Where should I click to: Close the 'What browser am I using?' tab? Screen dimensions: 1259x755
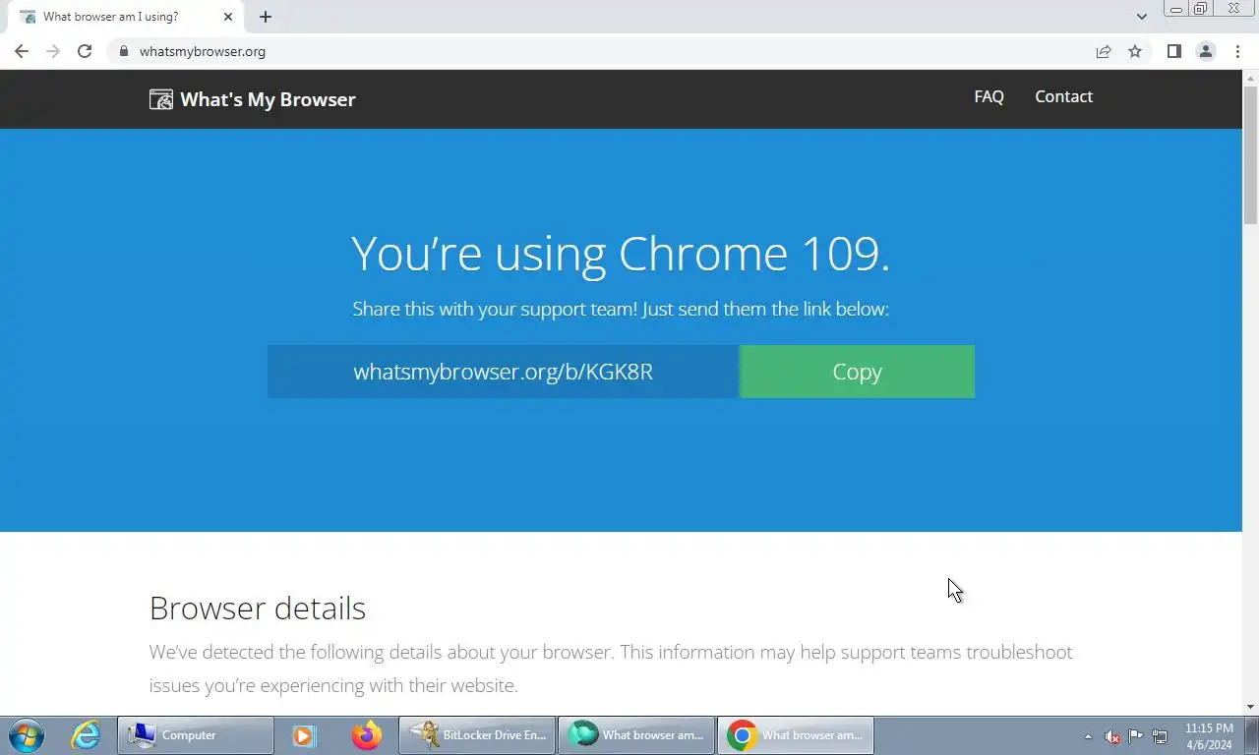tap(228, 17)
